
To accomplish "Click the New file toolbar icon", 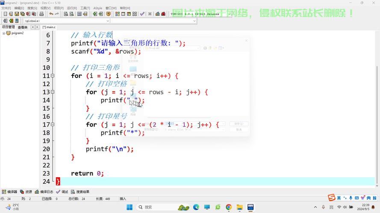I will [x=5, y=14].
